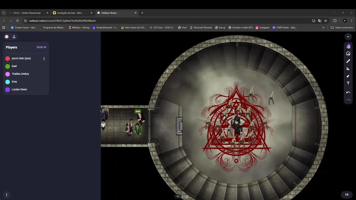The image size is (356, 200).
Task: Open the apps grid in bookmarks bar
Action: [4, 27]
